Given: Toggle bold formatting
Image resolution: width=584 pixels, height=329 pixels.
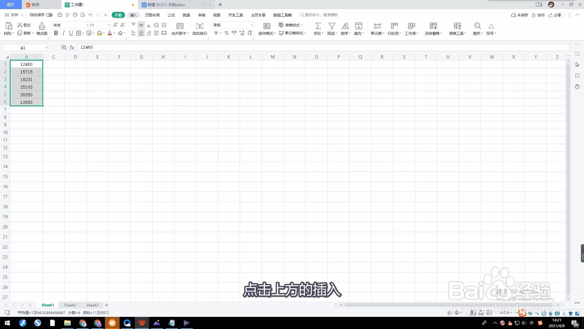Looking at the screenshot, I should pos(56,33).
